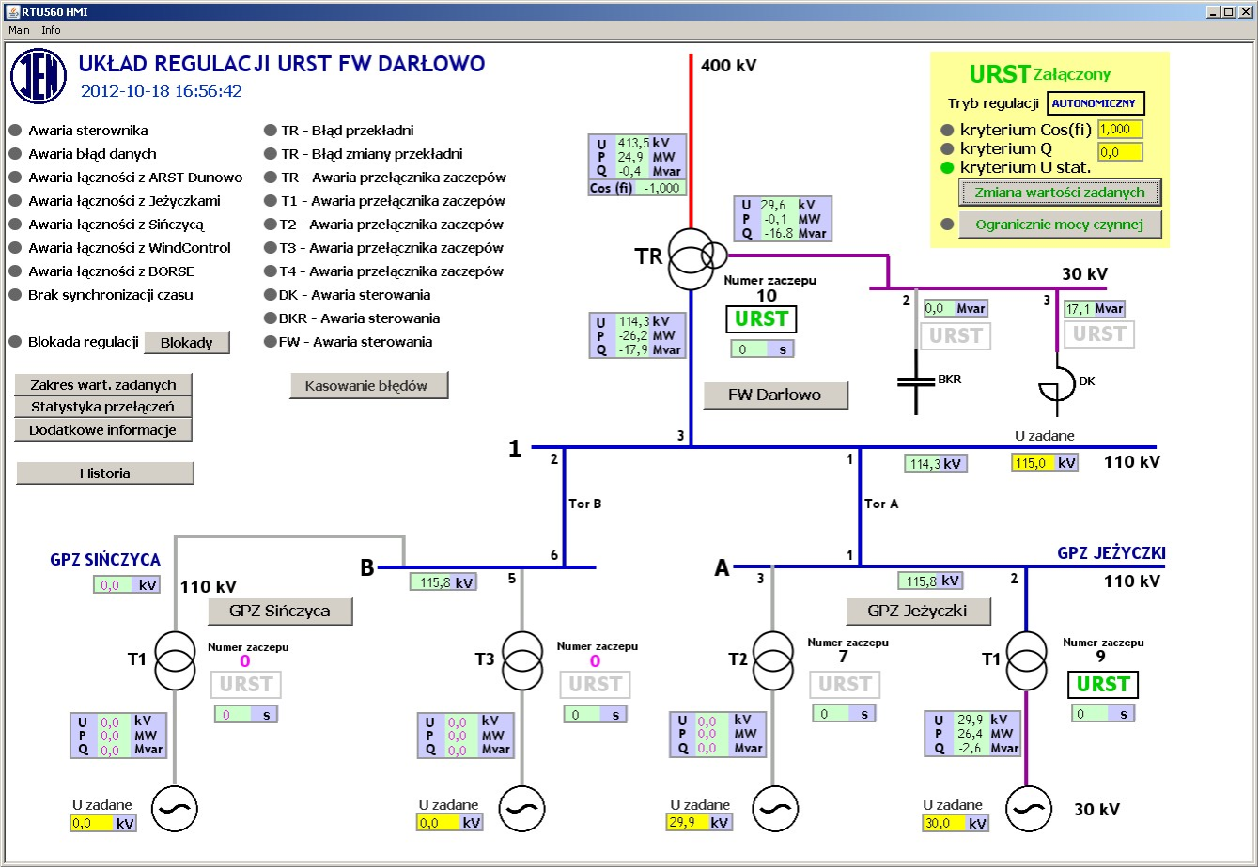Click the Awaria błąd danych indicator
Viewport: 1259px width, 868px height.
pyautogui.click(x=15, y=154)
